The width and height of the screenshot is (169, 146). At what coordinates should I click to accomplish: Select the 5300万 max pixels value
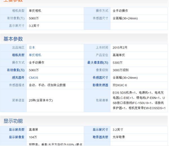click(117, 63)
